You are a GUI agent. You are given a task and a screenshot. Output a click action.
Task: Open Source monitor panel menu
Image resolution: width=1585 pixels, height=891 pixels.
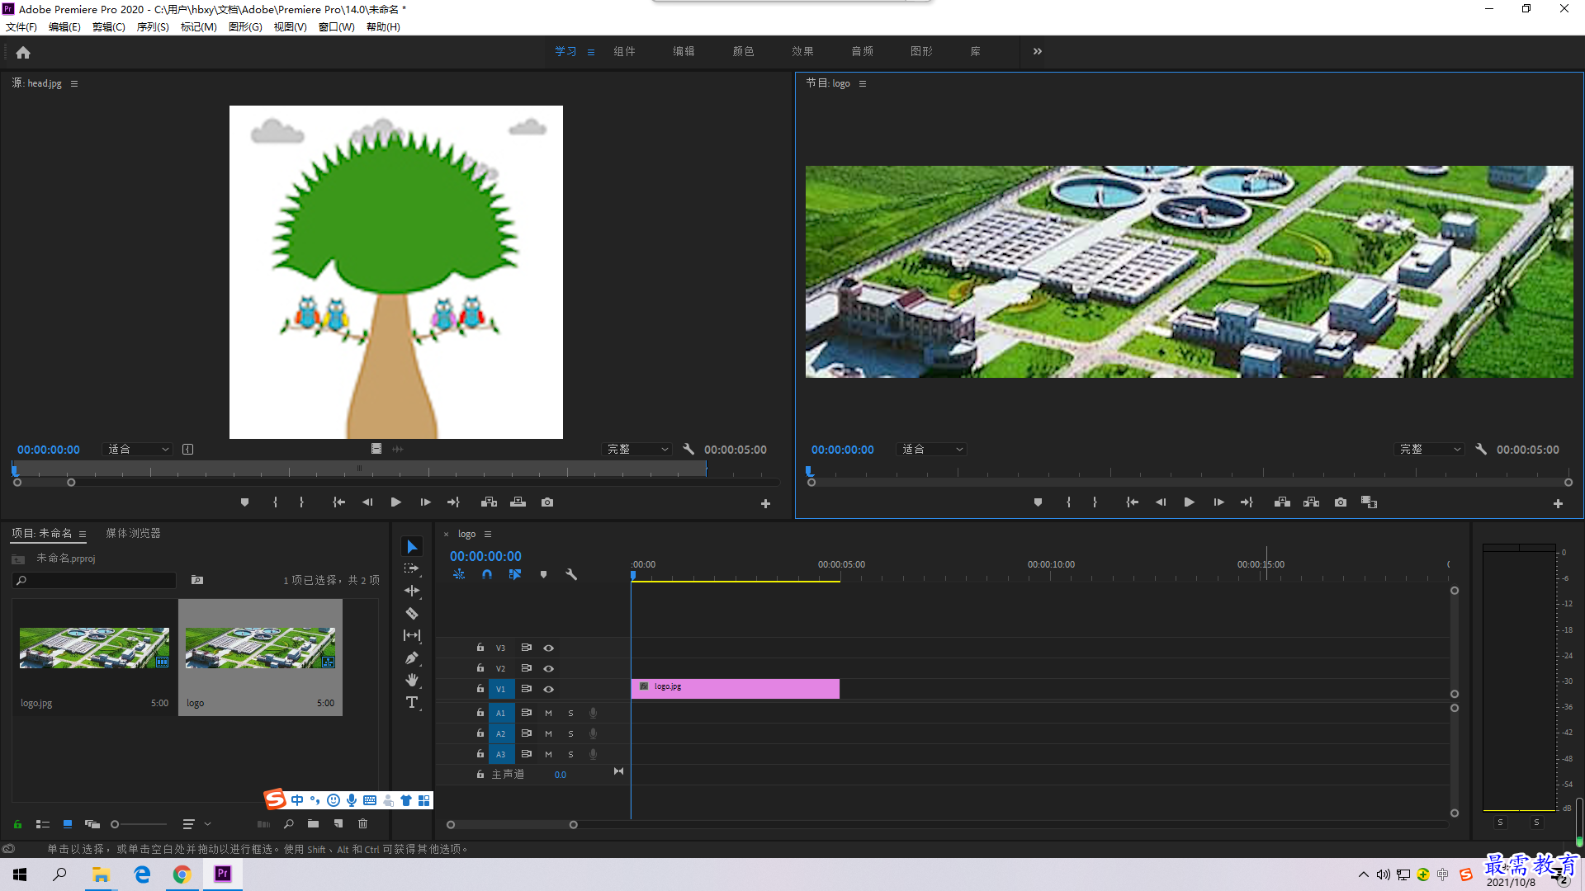[74, 83]
